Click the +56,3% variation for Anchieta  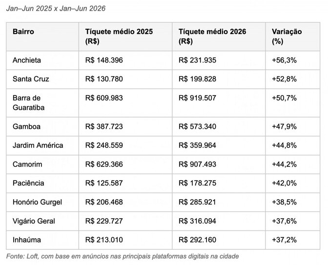click(284, 60)
